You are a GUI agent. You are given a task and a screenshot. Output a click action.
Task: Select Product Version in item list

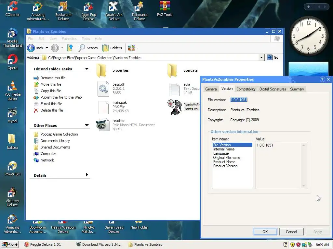[225, 166]
